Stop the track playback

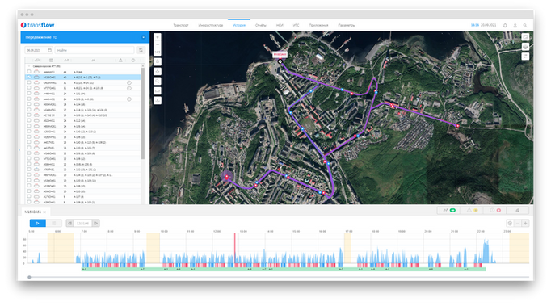click(x=54, y=223)
